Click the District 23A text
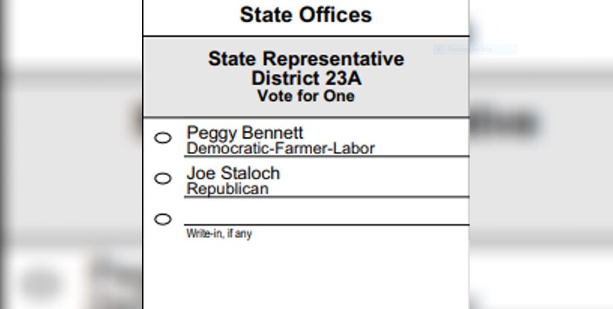613x309 pixels. (x=306, y=79)
